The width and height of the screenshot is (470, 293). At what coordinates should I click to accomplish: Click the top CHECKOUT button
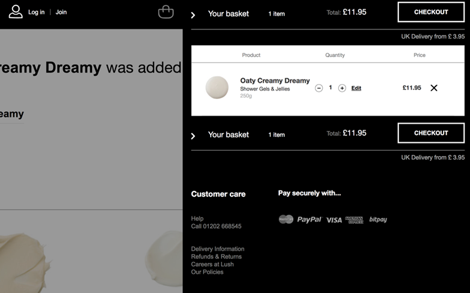tap(431, 12)
